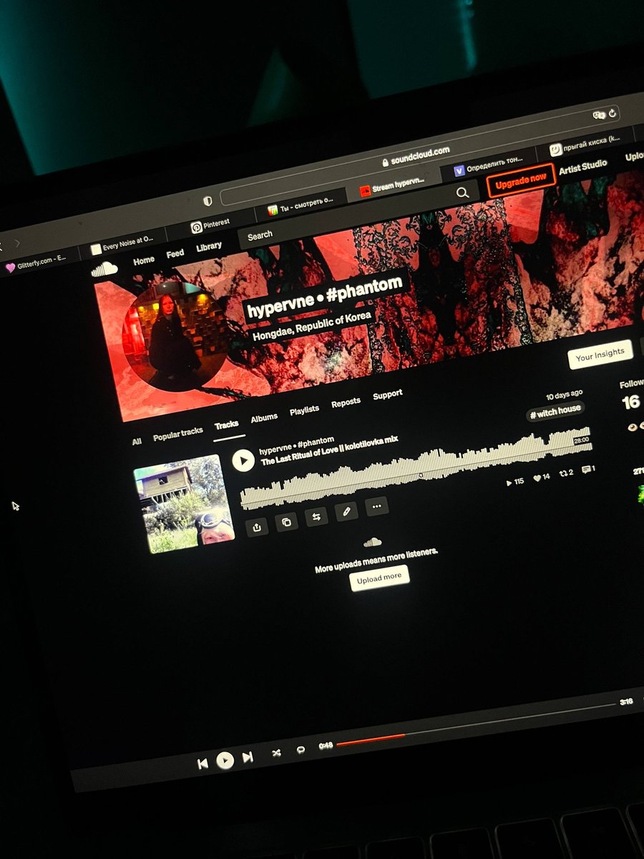Click the Safari translate icon

[600, 115]
